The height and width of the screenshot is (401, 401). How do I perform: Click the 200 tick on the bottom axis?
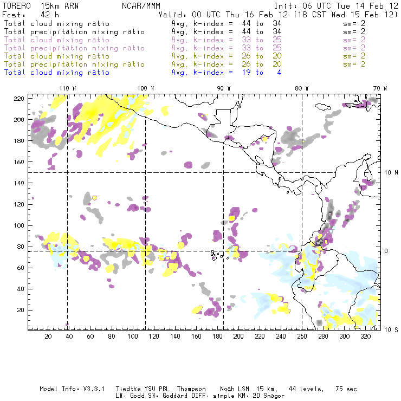click(238, 337)
